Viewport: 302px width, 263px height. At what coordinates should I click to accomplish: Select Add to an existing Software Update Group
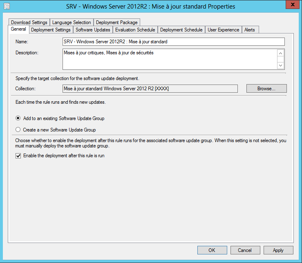(18, 118)
